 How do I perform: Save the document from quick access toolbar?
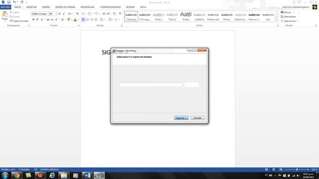tap(9, 2)
